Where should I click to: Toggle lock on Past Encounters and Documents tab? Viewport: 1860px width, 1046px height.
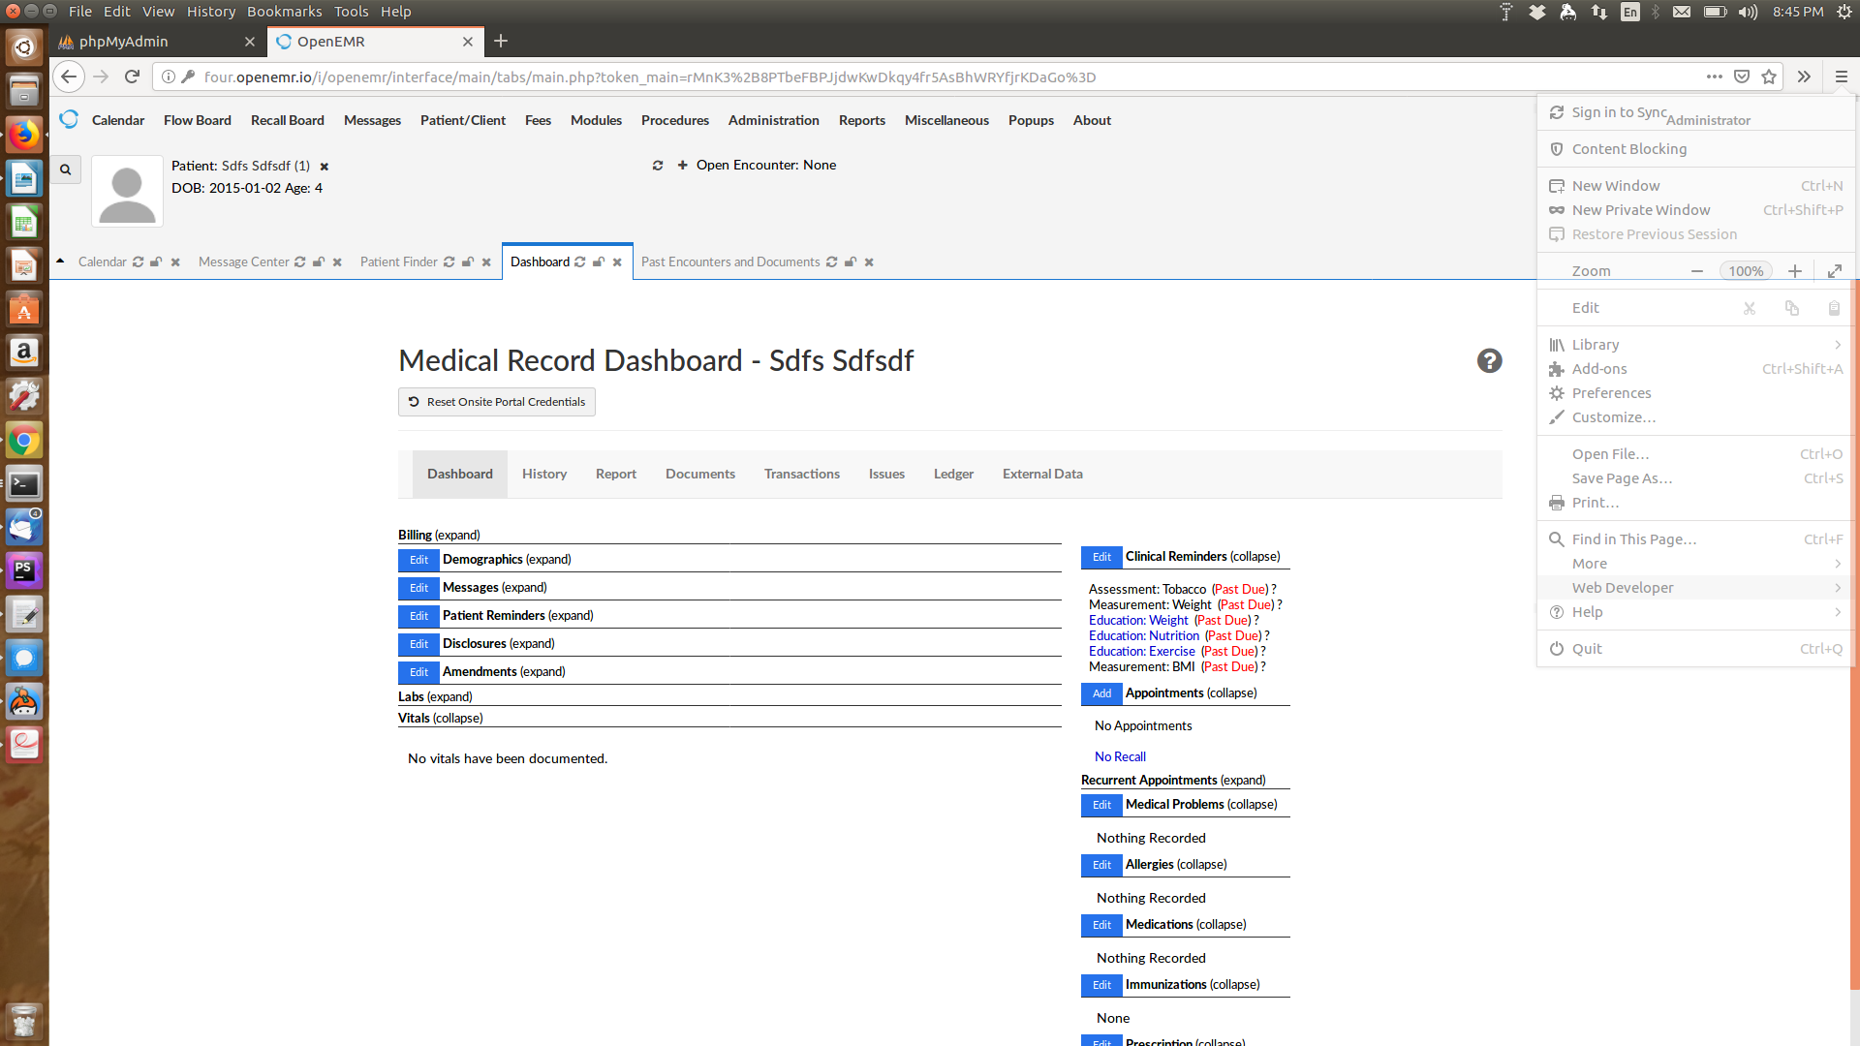(851, 262)
